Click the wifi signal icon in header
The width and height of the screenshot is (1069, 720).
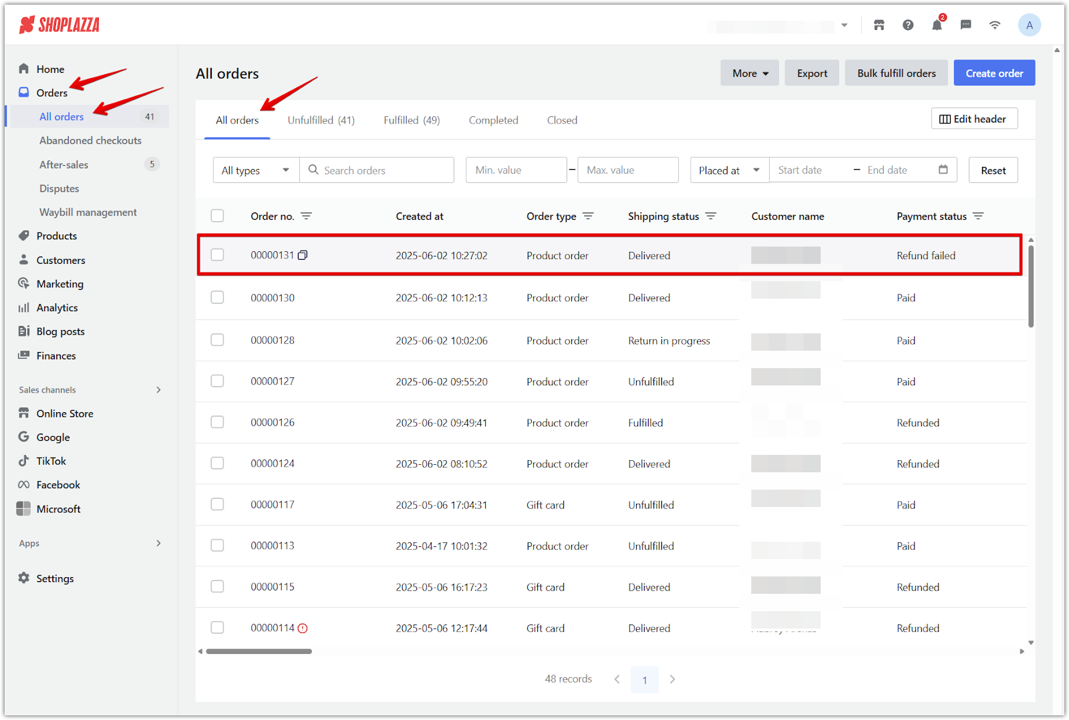(x=995, y=25)
